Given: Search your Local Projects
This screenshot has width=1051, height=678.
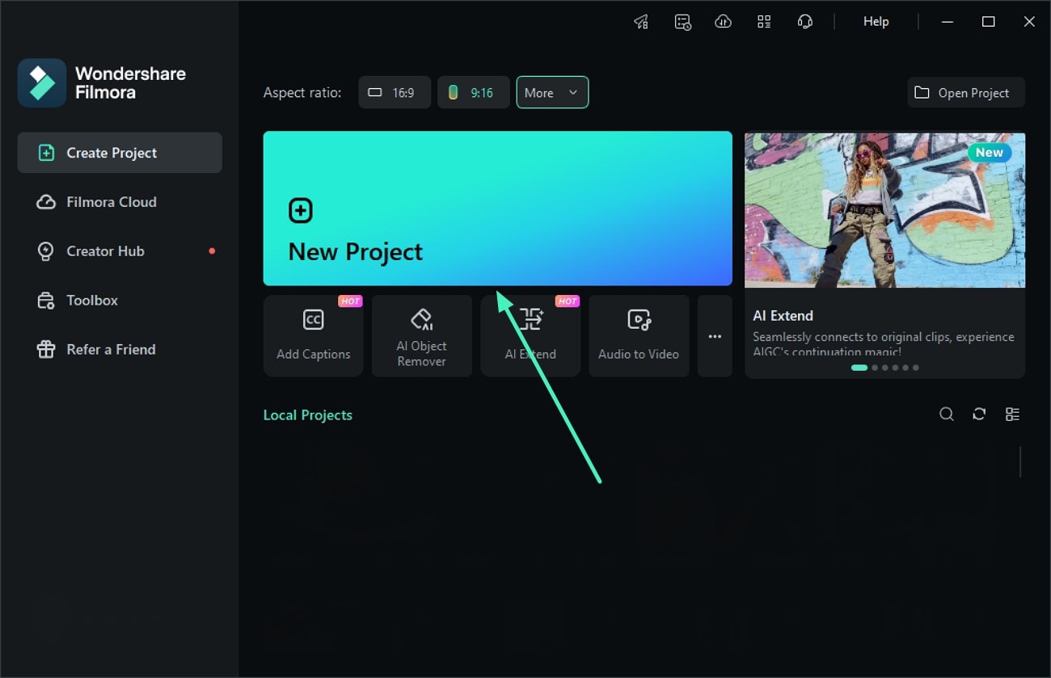Looking at the screenshot, I should point(946,414).
